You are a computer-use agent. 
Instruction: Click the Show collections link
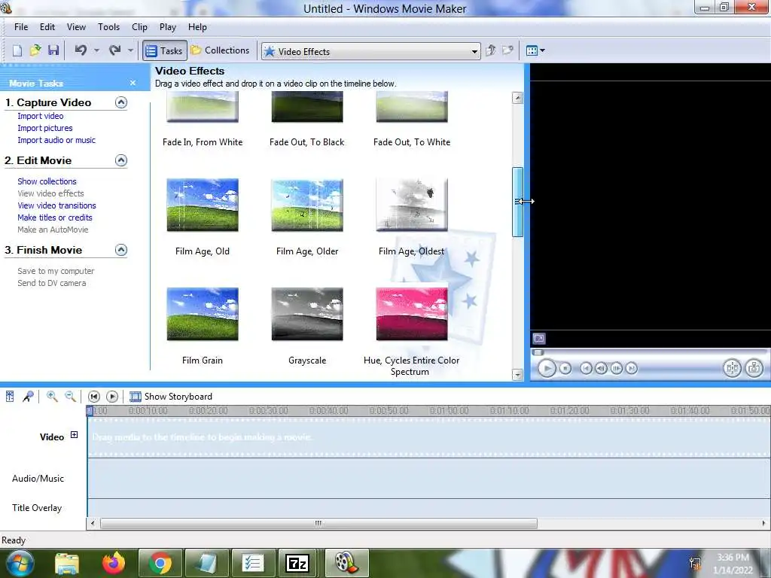[x=47, y=181]
